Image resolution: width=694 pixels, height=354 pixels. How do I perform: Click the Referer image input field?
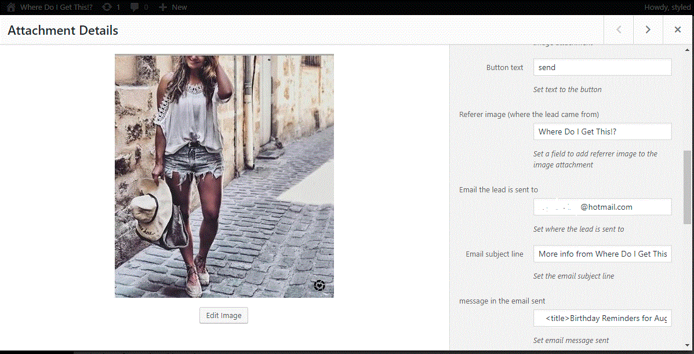602,132
